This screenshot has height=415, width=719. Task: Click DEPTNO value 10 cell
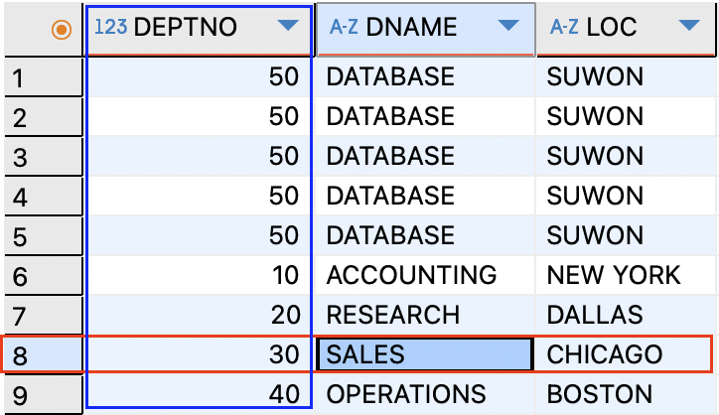199,275
